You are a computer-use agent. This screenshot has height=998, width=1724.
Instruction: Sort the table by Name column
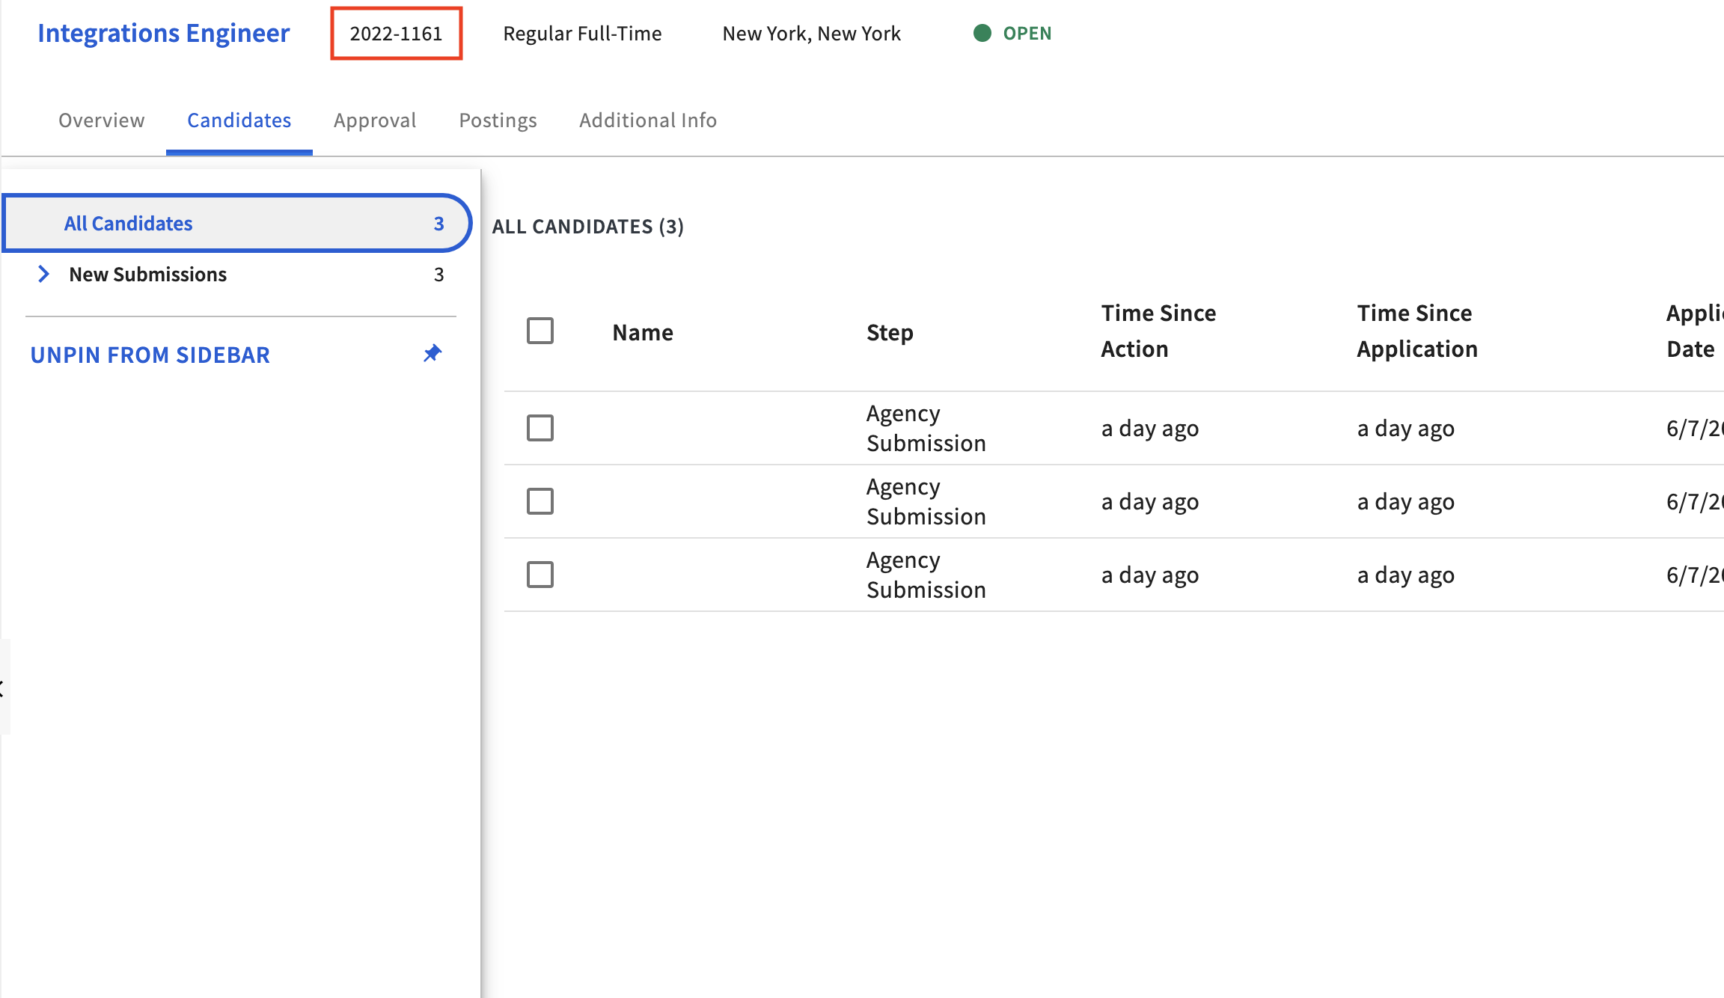point(642,331)
